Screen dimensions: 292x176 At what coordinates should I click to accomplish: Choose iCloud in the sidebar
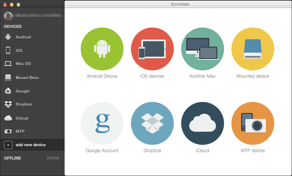coord(22,118)
